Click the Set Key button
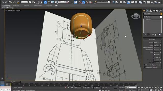The width and height of the screenshot is (163, 91). pos(121,90)
